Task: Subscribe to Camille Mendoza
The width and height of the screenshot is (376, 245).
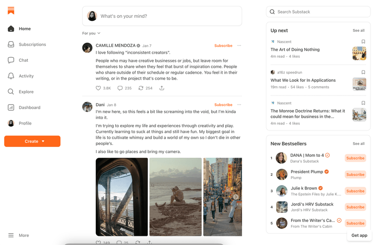Action: coord(223,45)
